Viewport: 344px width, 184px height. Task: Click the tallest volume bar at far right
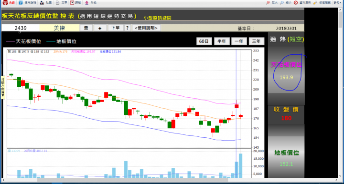click(x=241, y=165)
